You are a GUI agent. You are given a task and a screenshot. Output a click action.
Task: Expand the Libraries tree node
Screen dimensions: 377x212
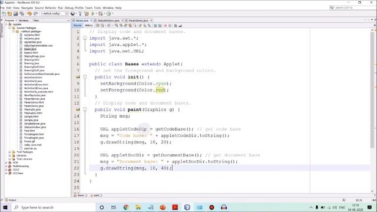point(9,155)
